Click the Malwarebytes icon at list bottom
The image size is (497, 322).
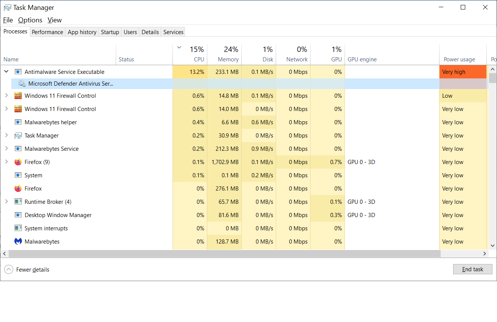18,241
